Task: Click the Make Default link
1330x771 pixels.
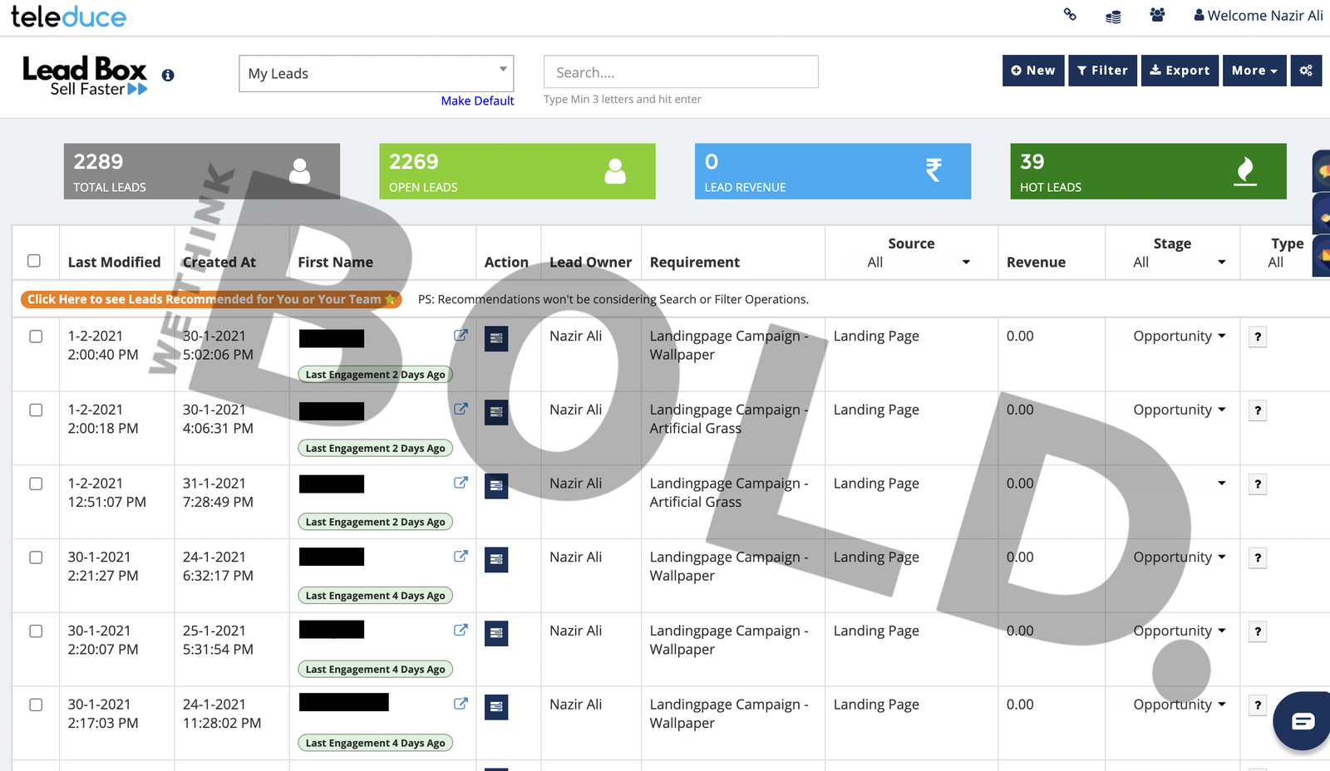Action: [477, 101]
